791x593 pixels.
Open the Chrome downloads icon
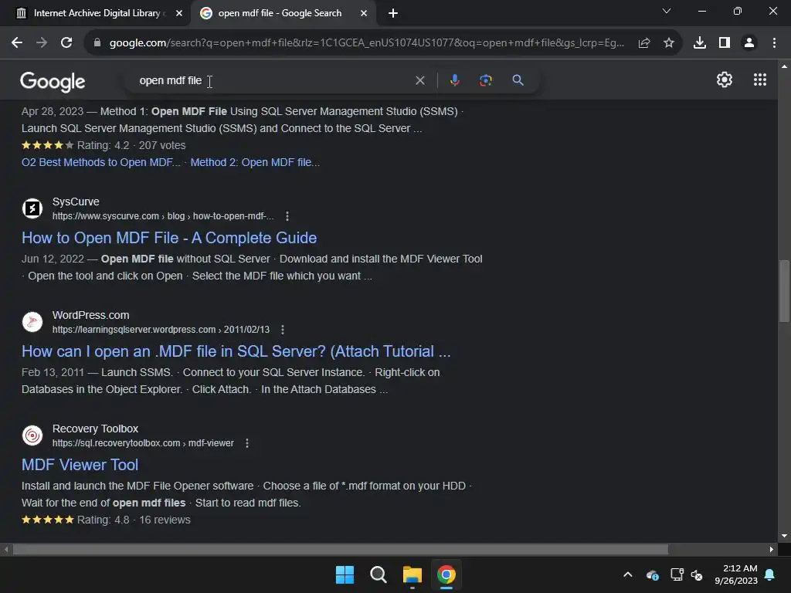pyautogui.click(x=700, y=43)
